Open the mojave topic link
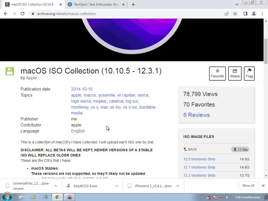 (x=100, y=101)
